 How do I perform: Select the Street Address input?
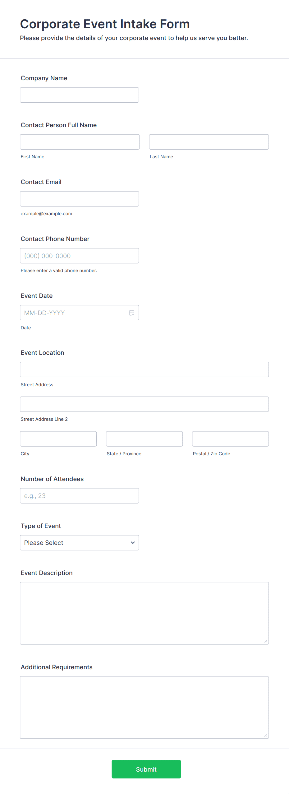(x=144, y=369)
